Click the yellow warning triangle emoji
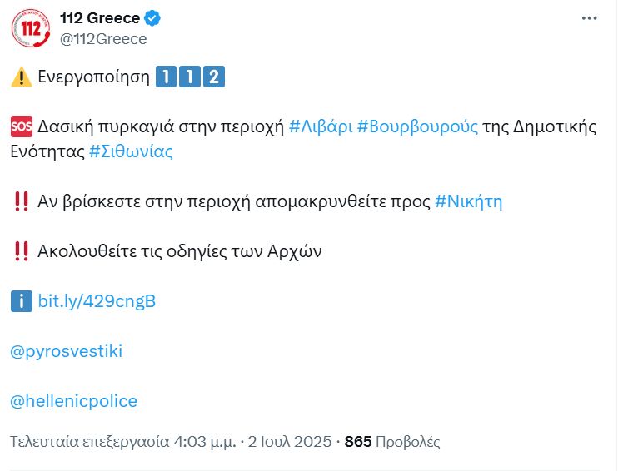638x471 pixels. 21,77
